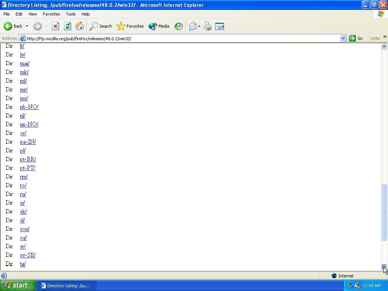
Task: Open the Search pane button
Action: point(100,26)
